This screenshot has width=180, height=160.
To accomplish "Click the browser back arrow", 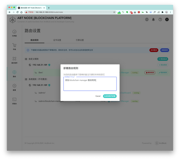I will [x=10, y=12].
